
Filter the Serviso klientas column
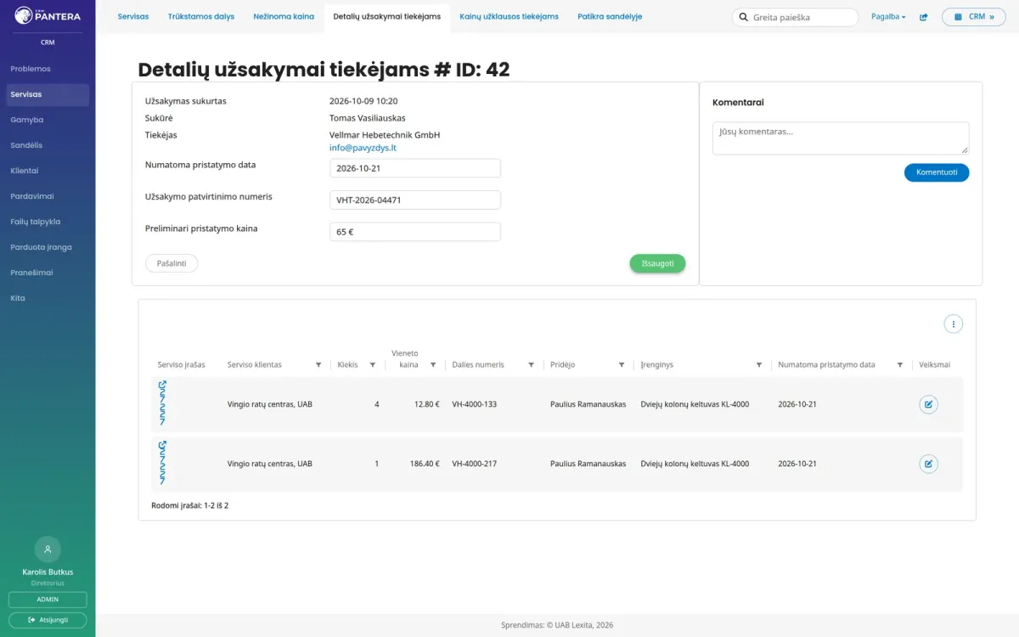(318, 364)
